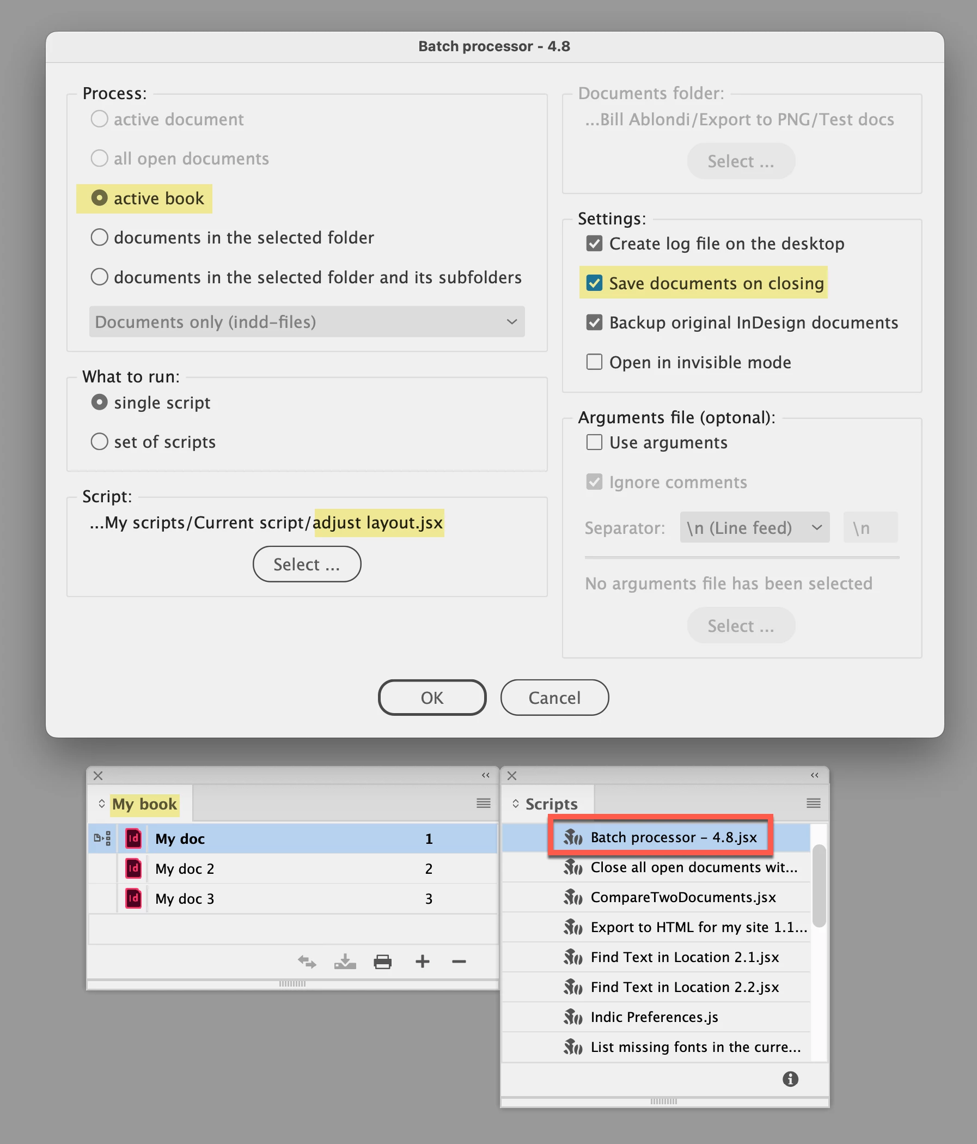Select Find Text in Location 2.2.jsx

656,987
